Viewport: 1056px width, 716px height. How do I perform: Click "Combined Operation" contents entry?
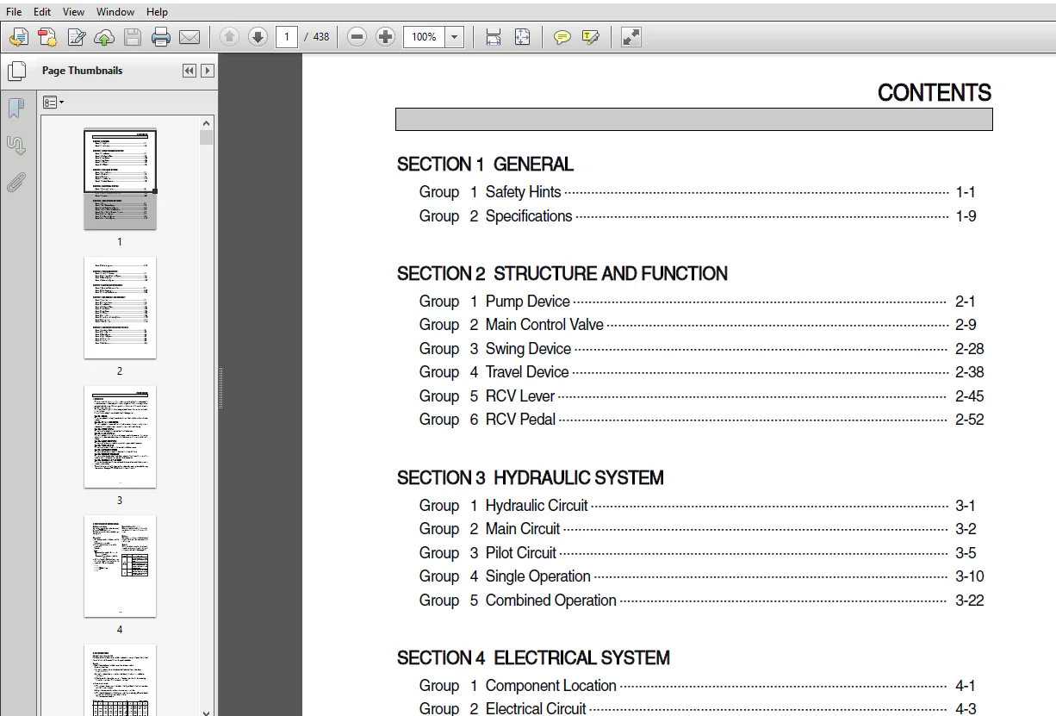[551, 601]
